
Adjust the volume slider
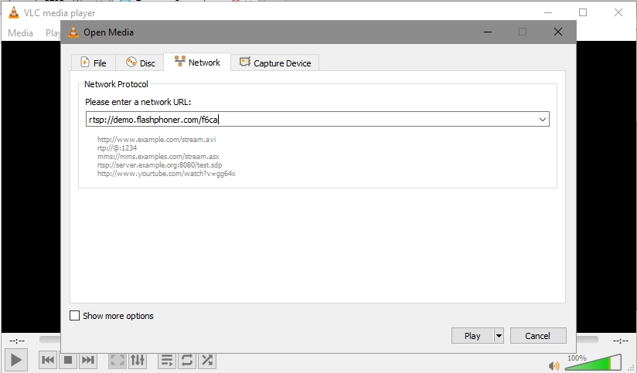pyautogui.click(x=594, y=363)
